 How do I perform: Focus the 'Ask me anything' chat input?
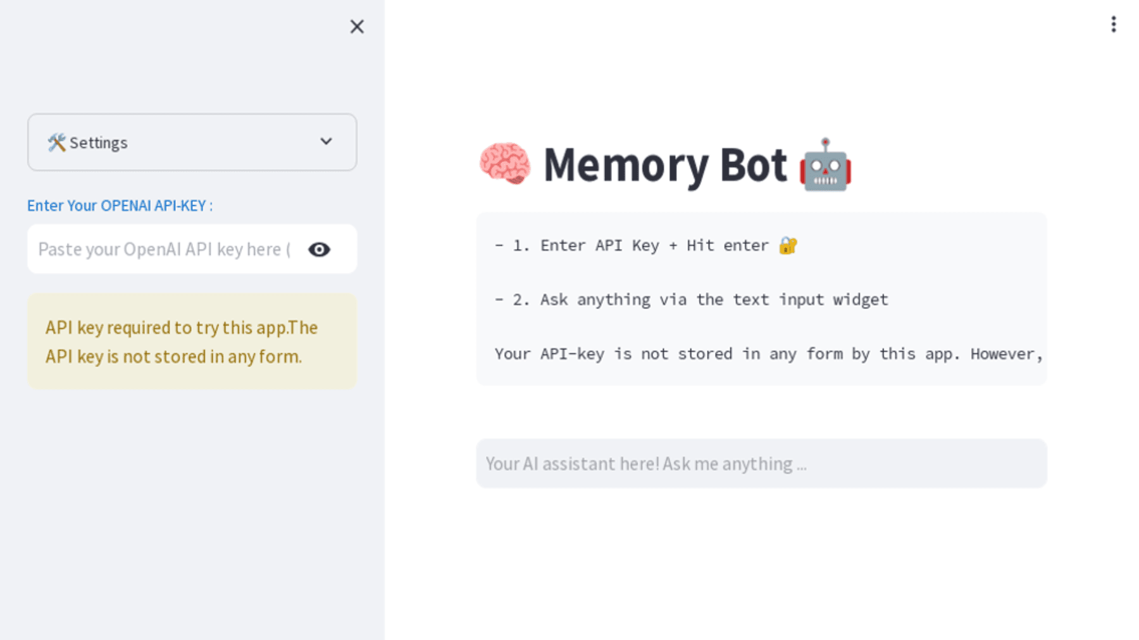761,464
